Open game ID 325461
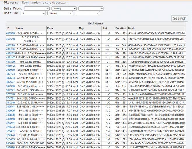This screenshot has width=192, height=149. coord(10,131)
